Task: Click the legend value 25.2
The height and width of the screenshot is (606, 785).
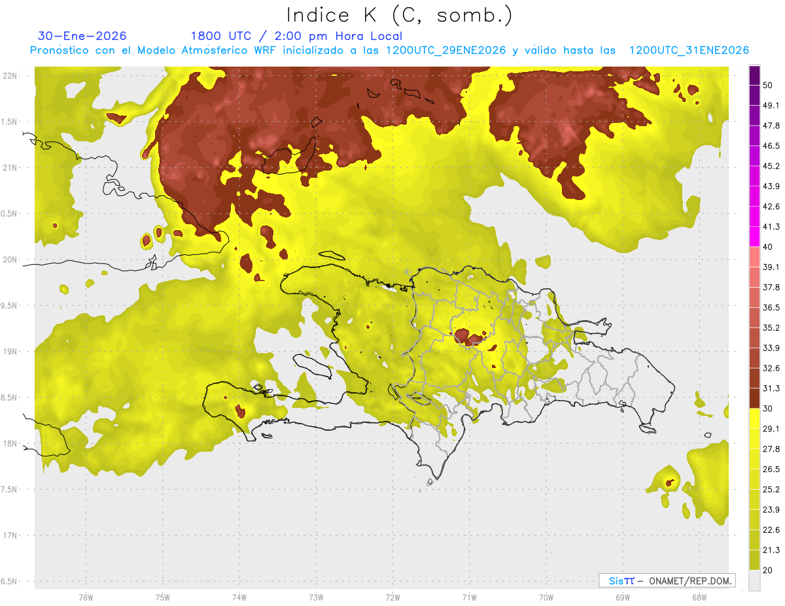Action: point(771,489)
